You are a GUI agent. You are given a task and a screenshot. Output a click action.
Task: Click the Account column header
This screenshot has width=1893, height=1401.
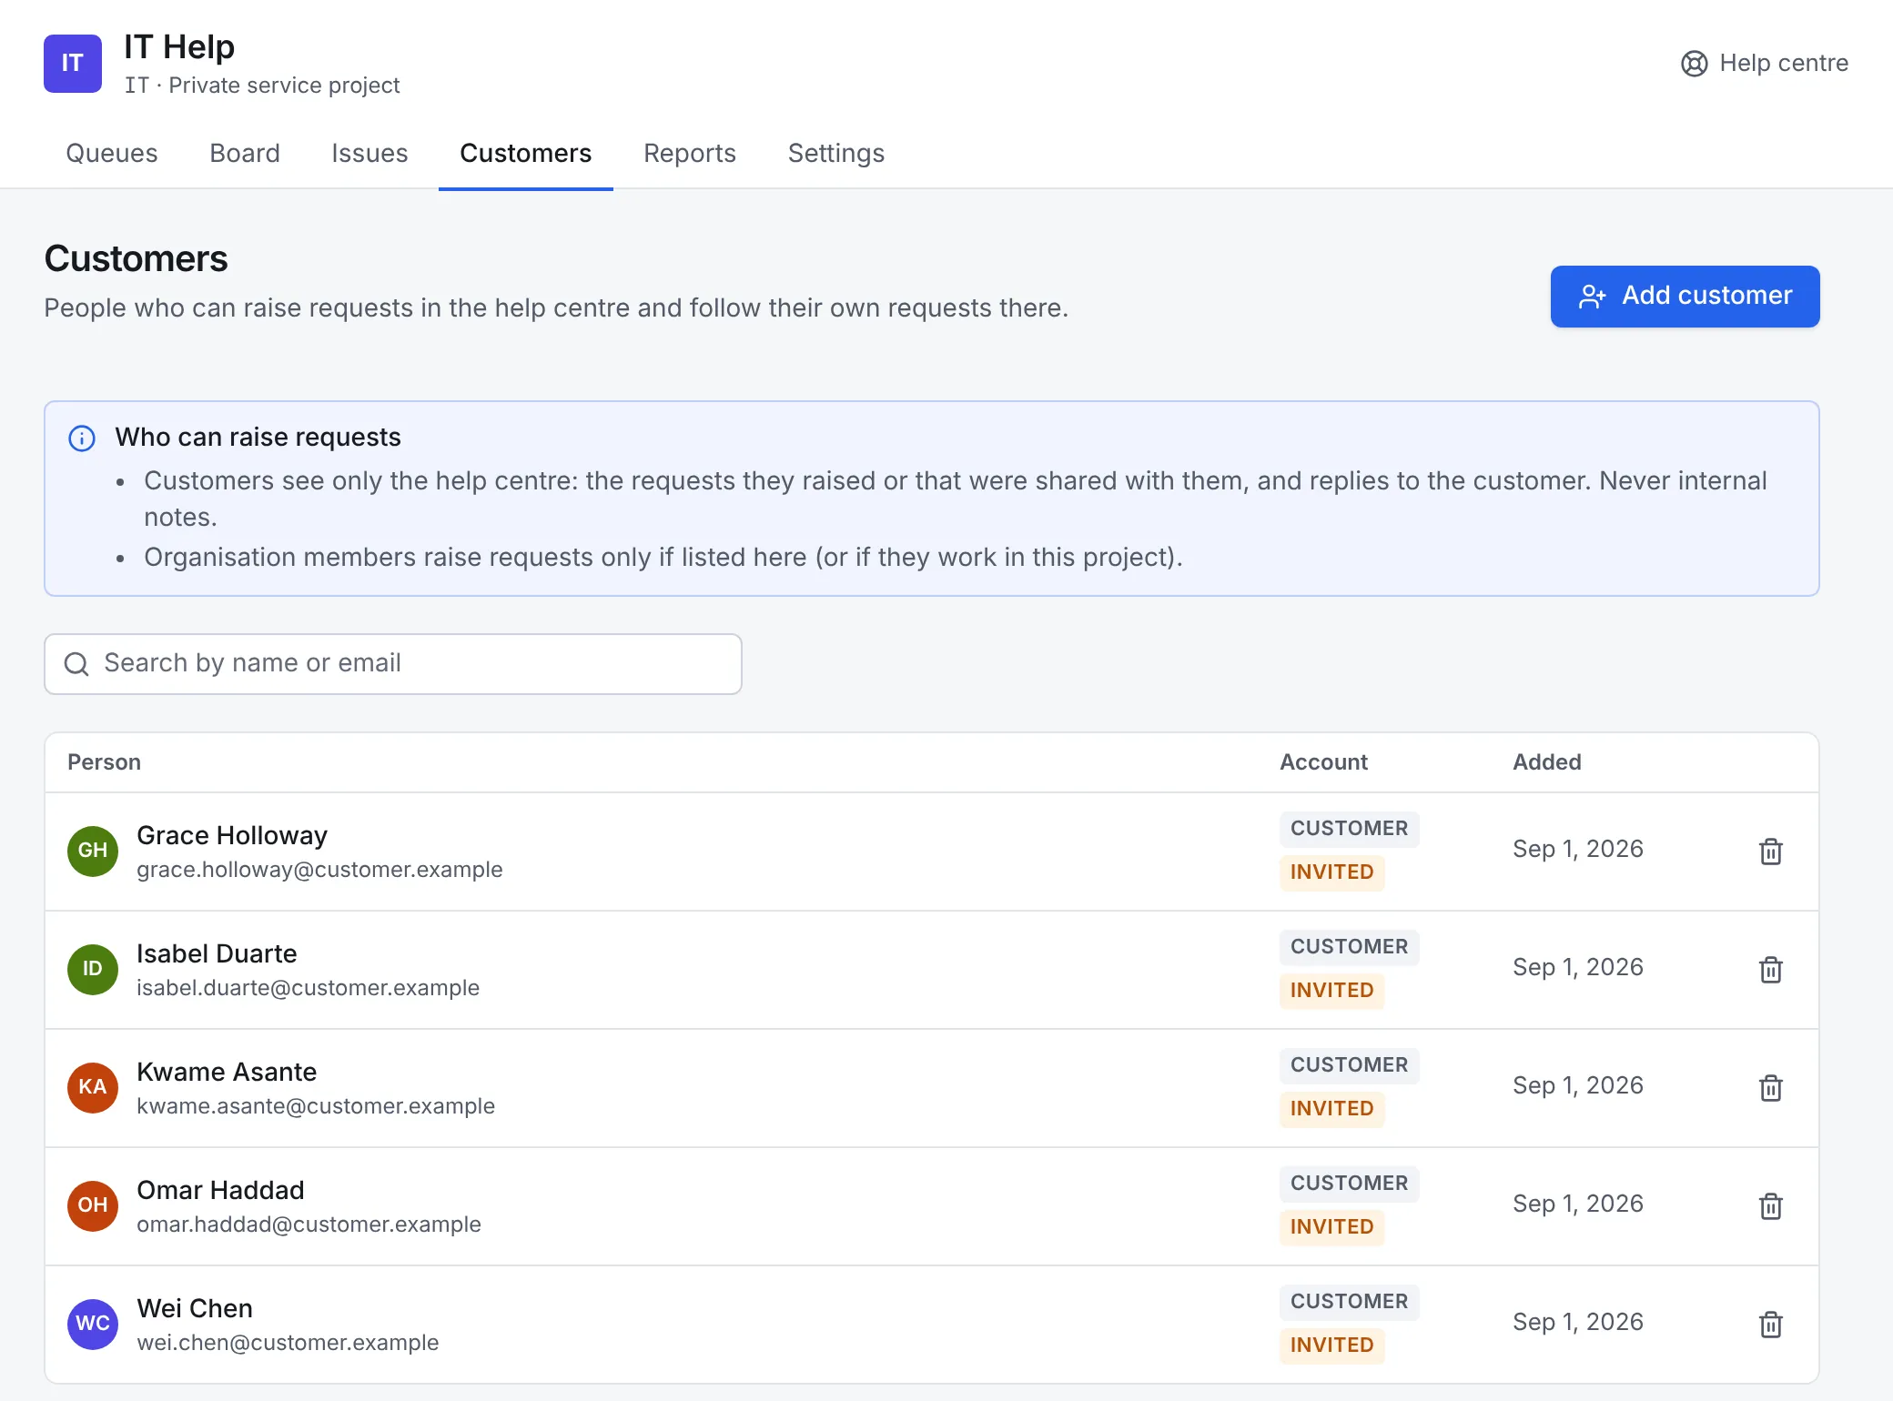(x=1323, y=762)
